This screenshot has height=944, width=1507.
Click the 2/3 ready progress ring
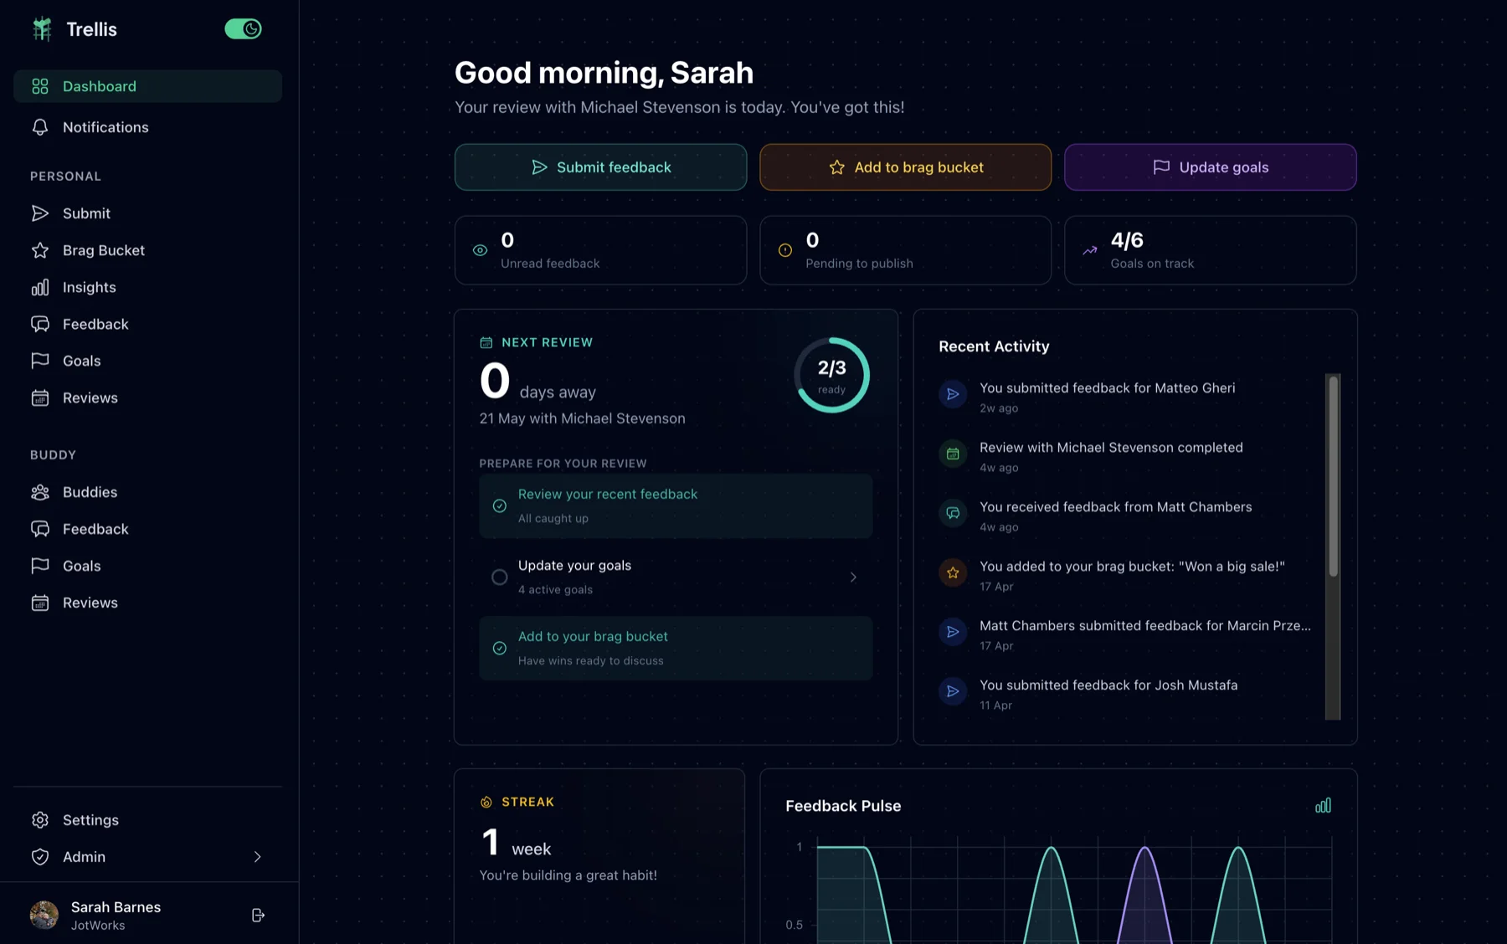coord(831,375)
